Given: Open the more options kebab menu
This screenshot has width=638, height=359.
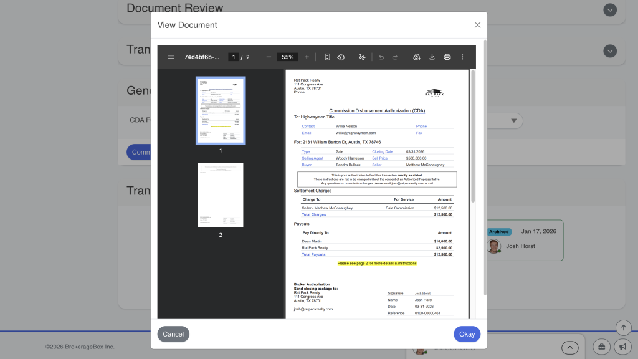Looking at the screenshot, I should pos(462,57).
